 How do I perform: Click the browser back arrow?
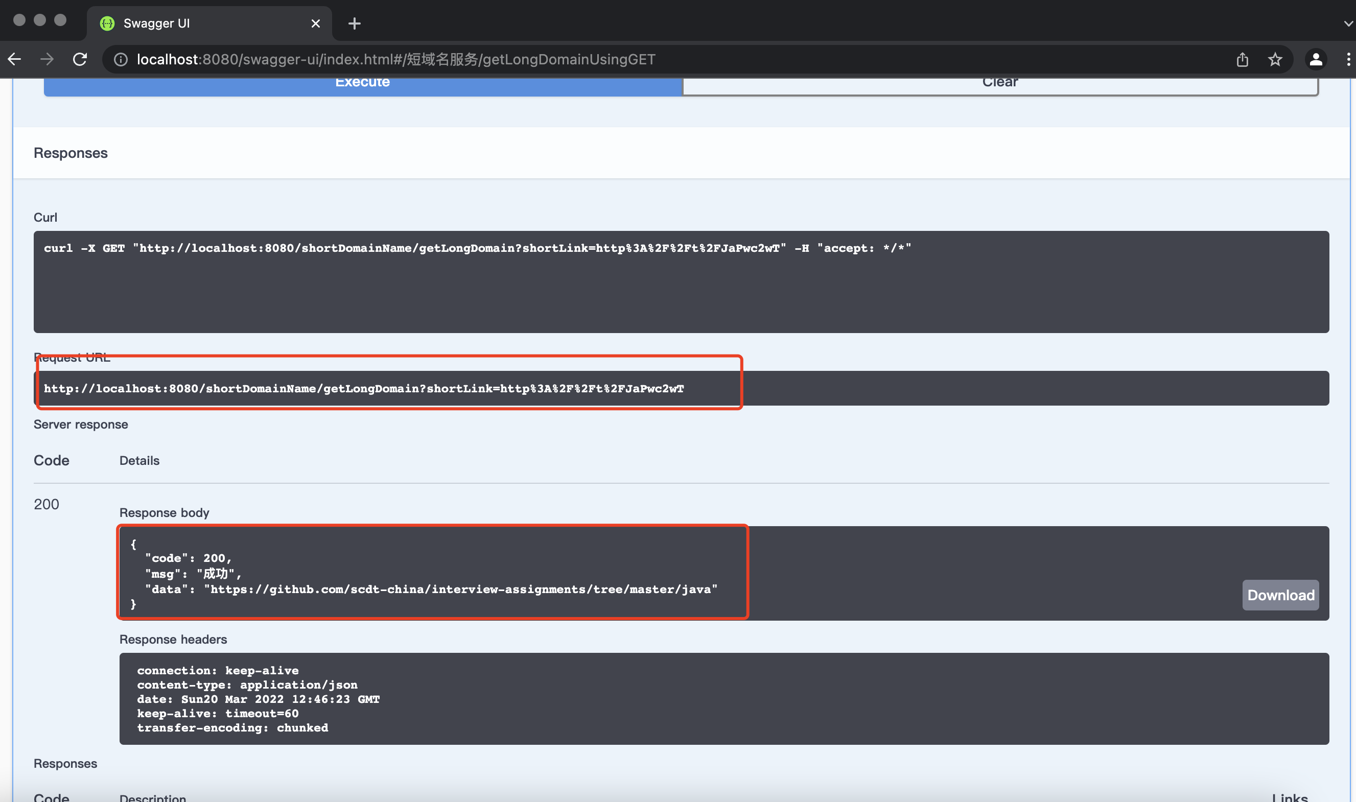[x=15, y=59]
